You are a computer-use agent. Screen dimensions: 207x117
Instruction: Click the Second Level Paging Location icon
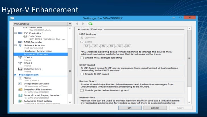[20, 95]
